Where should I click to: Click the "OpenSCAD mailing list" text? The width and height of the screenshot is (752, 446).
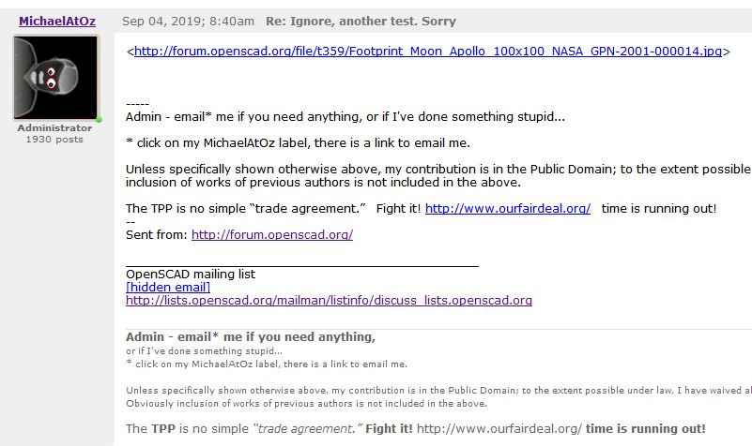[191, 275]
